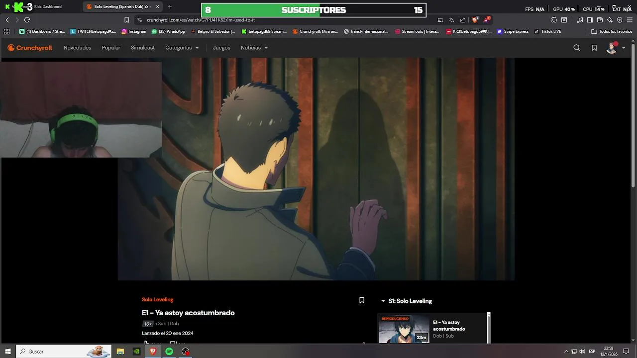Screen dimensions: 637x358
Task: Open Dashboard / Stre... bookmark
Action: tap(42, 31)
